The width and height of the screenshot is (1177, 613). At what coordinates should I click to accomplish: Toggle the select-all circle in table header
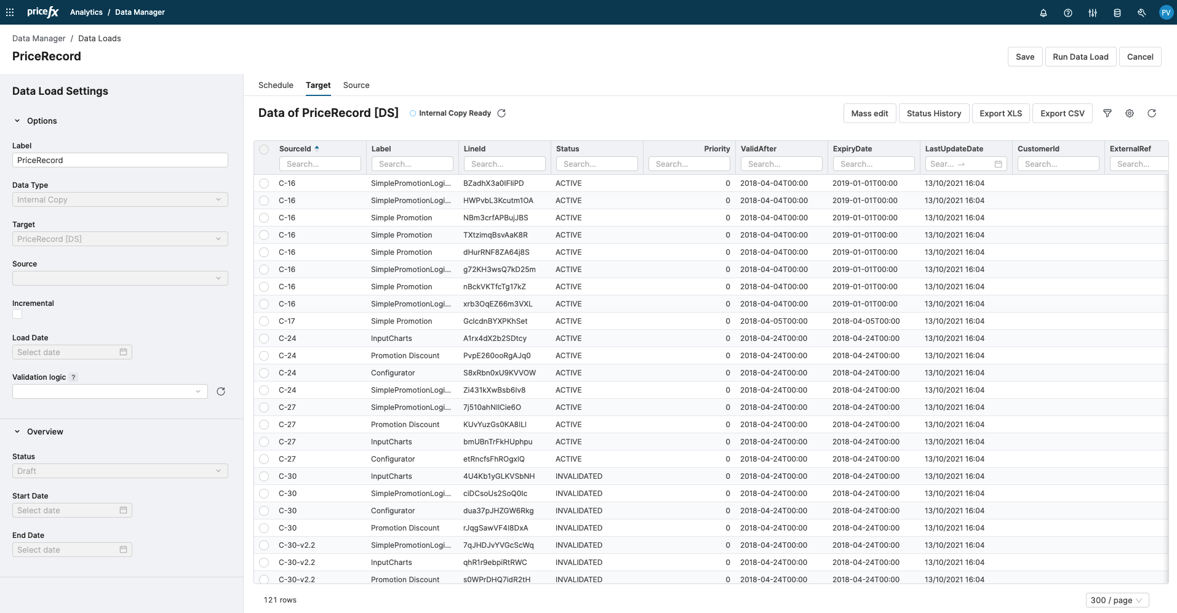[x=264, y=150]
